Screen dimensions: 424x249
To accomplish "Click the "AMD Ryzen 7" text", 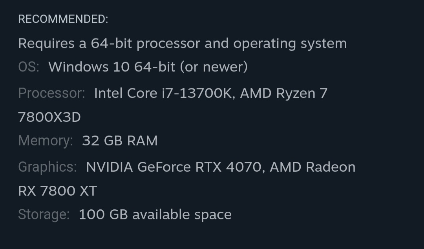I will [x=283, y=93].
